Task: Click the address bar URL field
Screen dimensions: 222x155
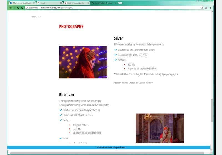Action: click(111, 8)
